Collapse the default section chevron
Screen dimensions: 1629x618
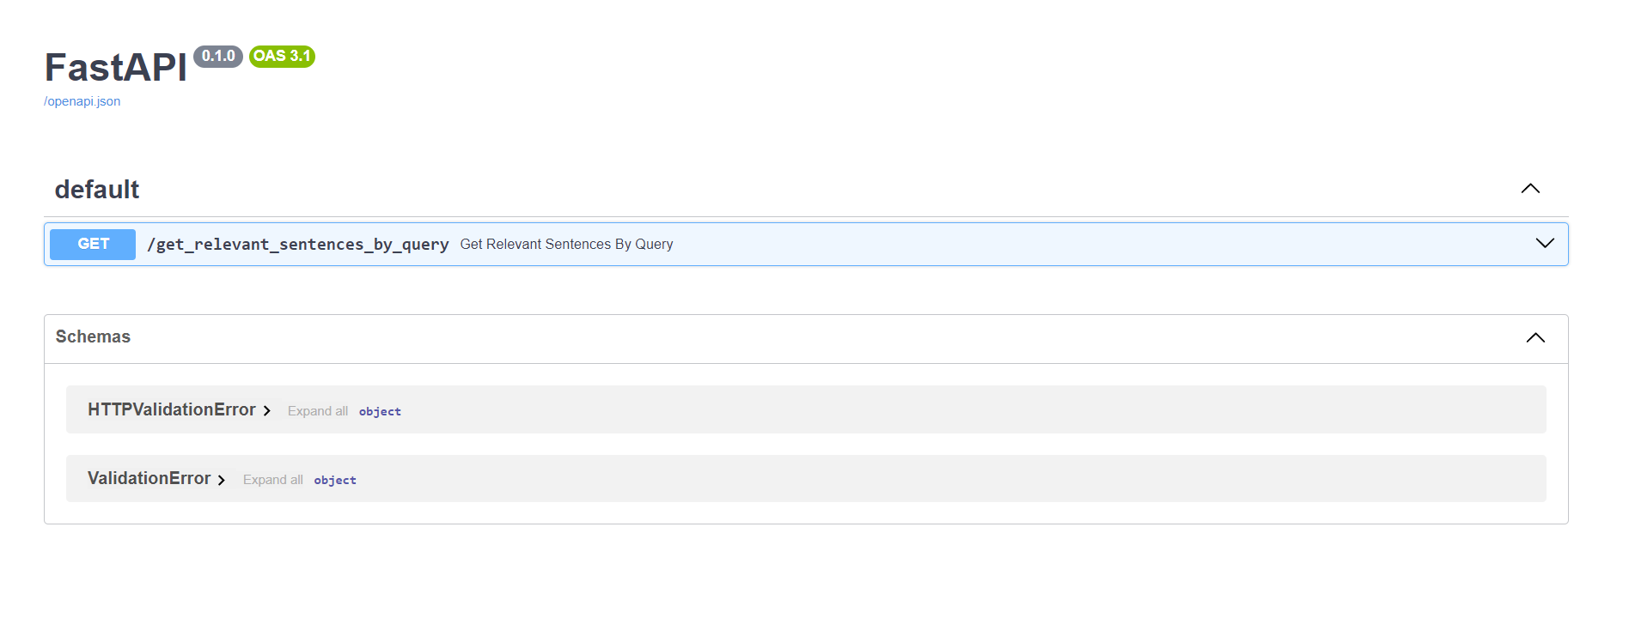tap(1530, 189)
